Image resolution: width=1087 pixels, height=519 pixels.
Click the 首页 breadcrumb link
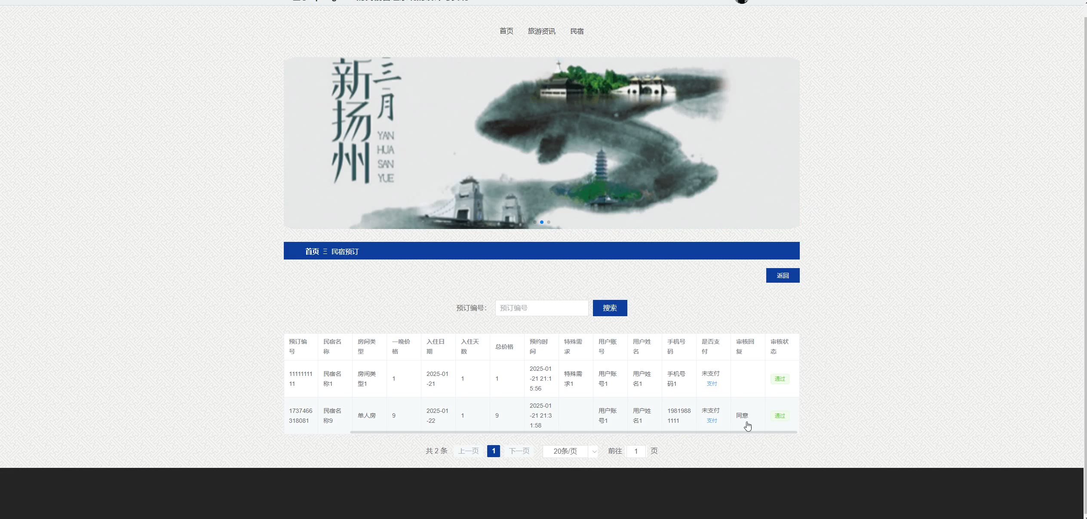(312, 251)
